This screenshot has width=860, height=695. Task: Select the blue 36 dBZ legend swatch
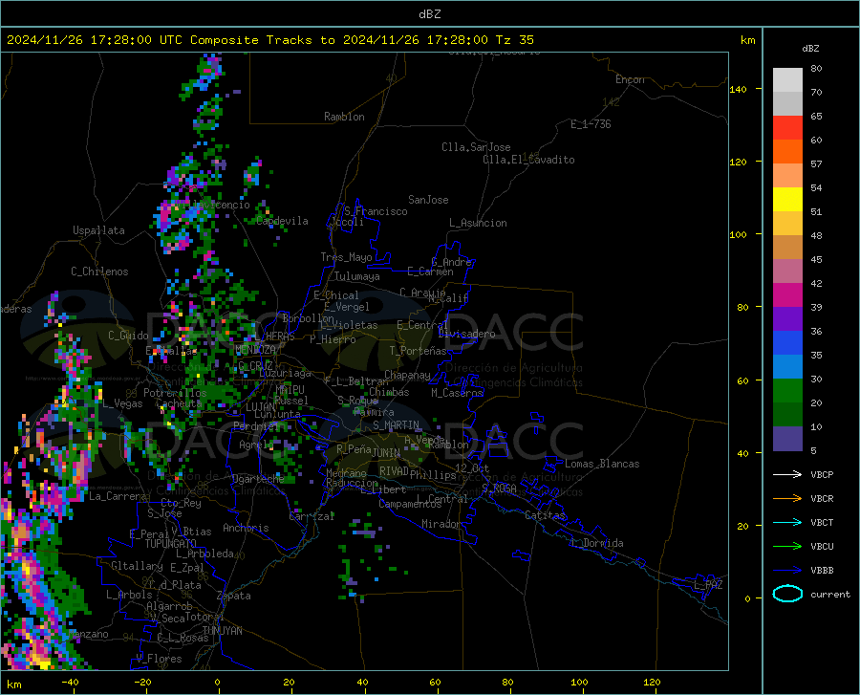pos(787,343)
